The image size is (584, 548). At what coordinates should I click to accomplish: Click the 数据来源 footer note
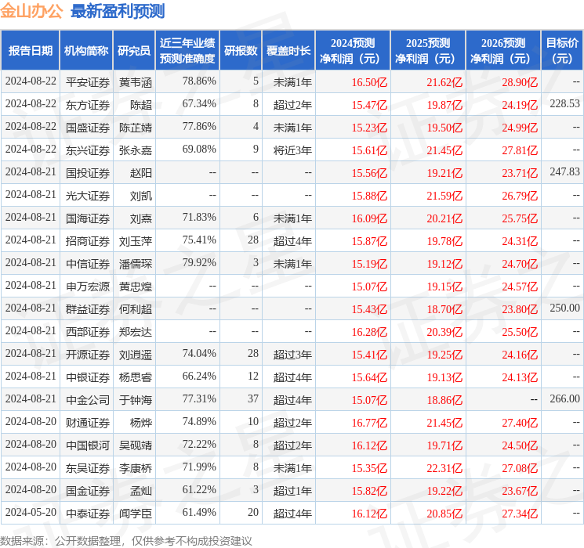coord(126,540)
